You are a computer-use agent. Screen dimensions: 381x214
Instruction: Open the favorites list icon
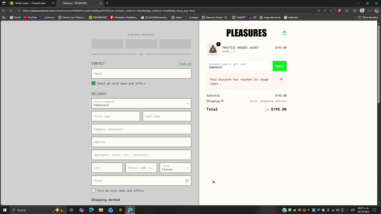[x=355, y=11]
